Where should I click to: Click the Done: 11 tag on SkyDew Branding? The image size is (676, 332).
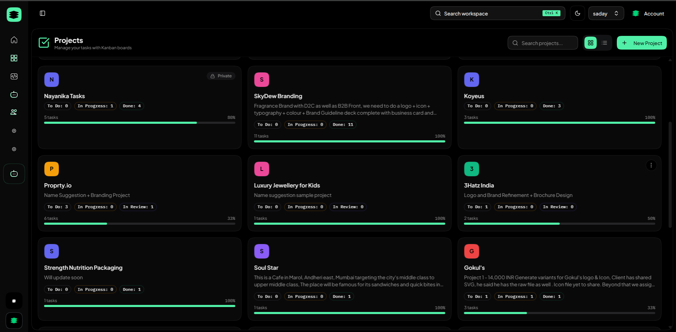(x=343, y=124)
